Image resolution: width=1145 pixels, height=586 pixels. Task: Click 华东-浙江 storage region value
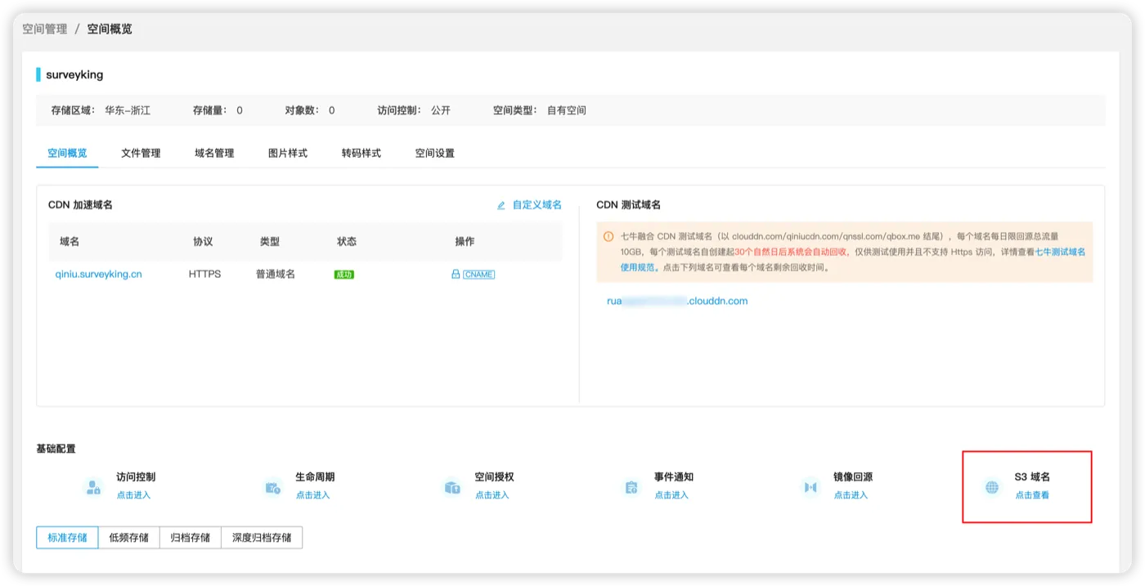[x=128, y=110]
